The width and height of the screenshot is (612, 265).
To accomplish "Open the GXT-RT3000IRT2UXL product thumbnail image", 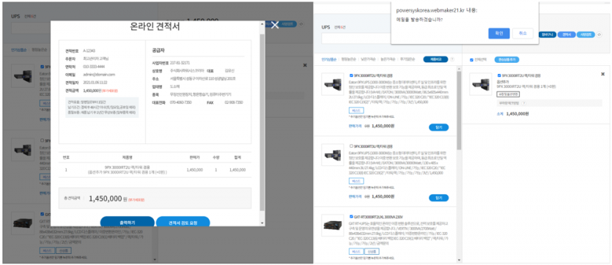I will [x=333, y=225].
